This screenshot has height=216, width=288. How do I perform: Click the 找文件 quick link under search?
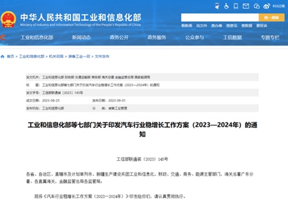(202, 26)
